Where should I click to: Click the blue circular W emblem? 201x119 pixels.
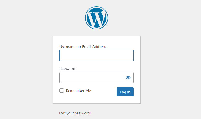97,18
